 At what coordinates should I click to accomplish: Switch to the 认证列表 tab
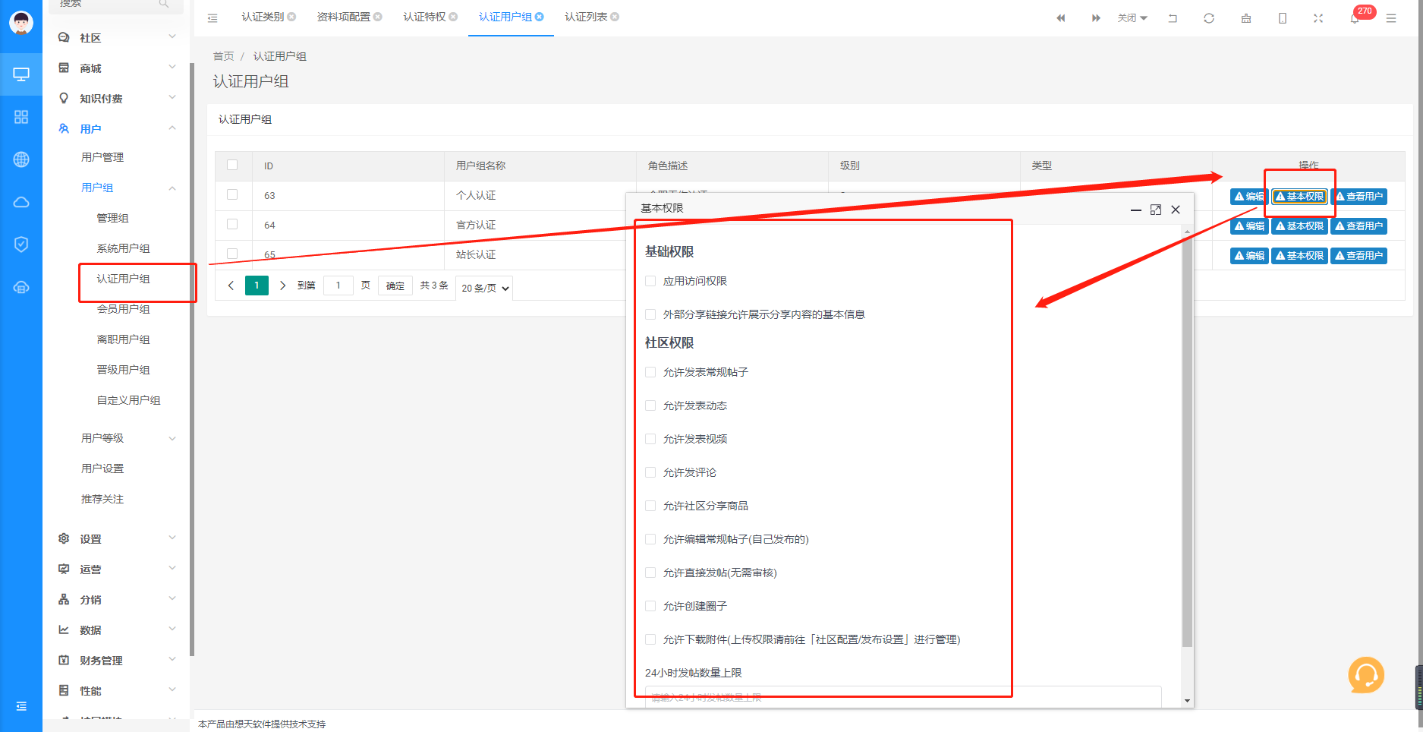pyautogui.click(x=586, y=17)
